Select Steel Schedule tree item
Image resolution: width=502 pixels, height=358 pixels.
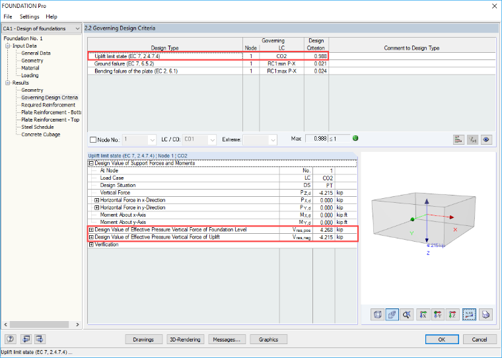(x=38, y=127)
